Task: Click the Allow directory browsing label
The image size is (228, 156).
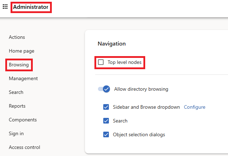Action: tap(141, 89)
